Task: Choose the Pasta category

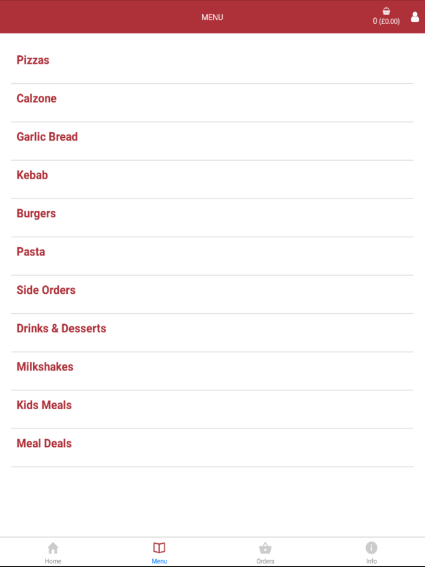Action: click(x=31, y=251)
